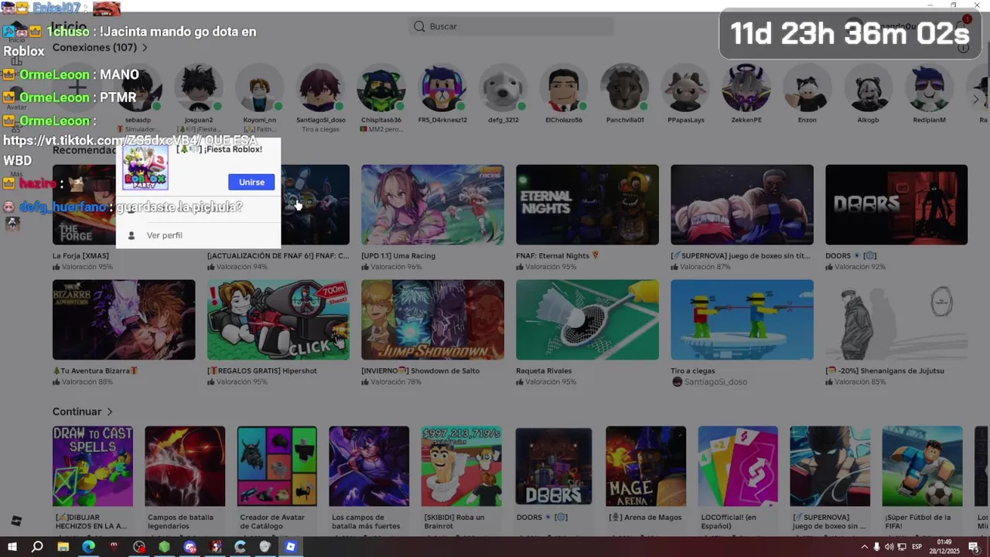Expand the Continuar section chevron

click(110, 412)
